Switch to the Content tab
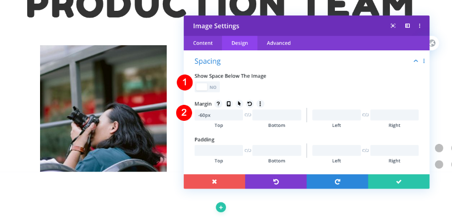The height and width of the screenshot is (221, 452). (x=203, y=43)
